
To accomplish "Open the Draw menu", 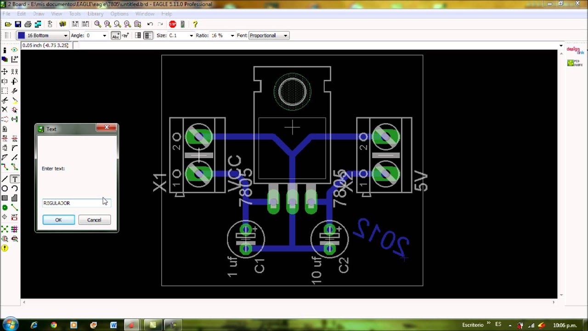I will 39,14.
